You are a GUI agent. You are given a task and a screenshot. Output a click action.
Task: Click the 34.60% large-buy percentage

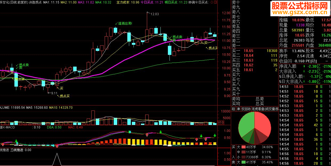[x=267, y=147]
